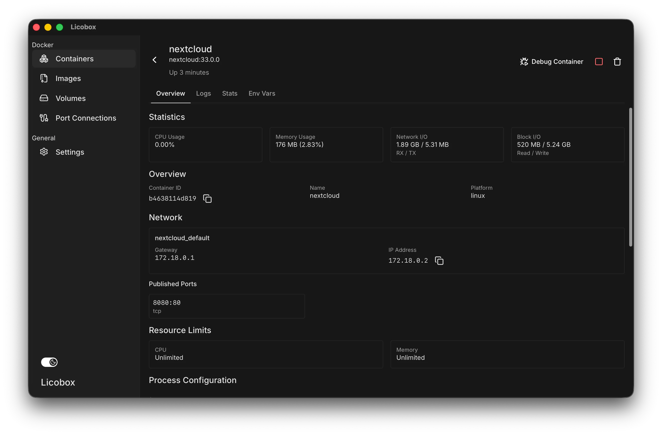Open the Logs tab

click(203, 93)
